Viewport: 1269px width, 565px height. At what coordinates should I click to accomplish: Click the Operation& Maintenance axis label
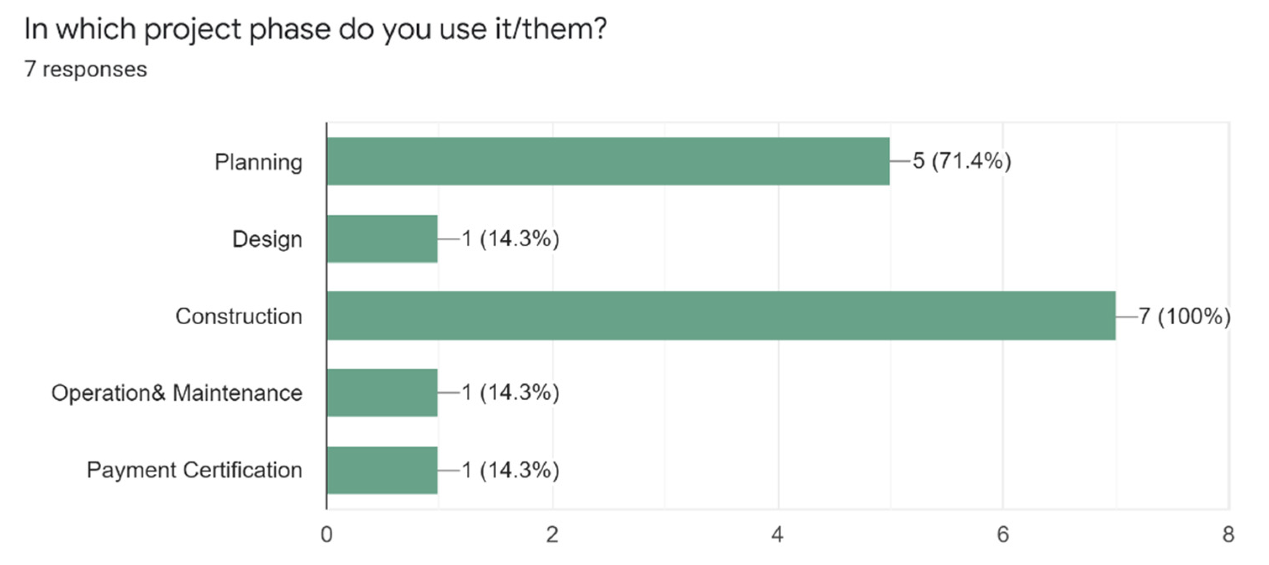click(177, 393)
